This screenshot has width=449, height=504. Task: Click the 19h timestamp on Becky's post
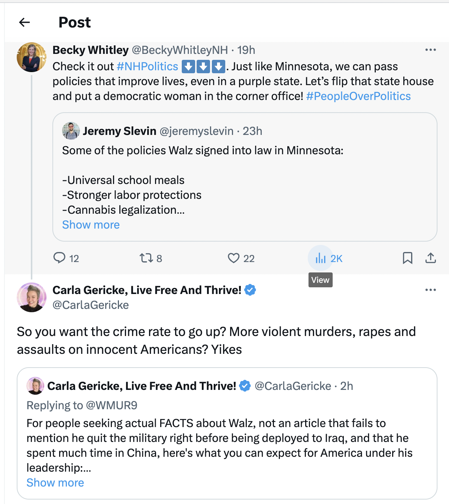pos(246,50)
